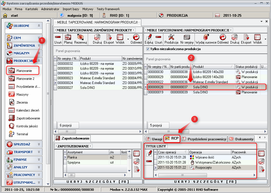Click Edytuj in the harmonogram toolbar
This screenshot has height=193, width=271.
[149, 39]
